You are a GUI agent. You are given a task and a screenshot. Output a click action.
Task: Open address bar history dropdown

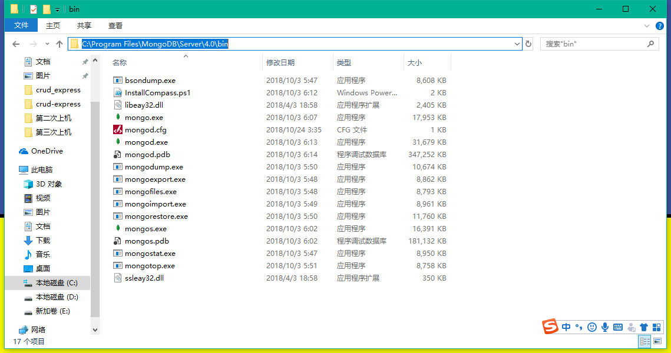click(517, 44)
